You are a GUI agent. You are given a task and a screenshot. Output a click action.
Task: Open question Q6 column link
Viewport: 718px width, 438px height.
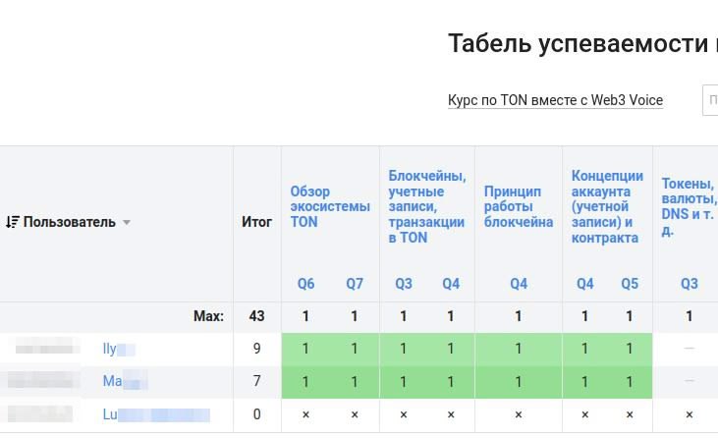point(306,284)
